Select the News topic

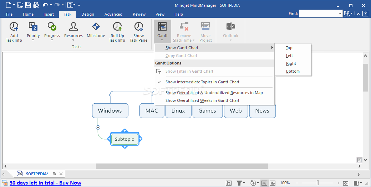click(x=262, y=110)
